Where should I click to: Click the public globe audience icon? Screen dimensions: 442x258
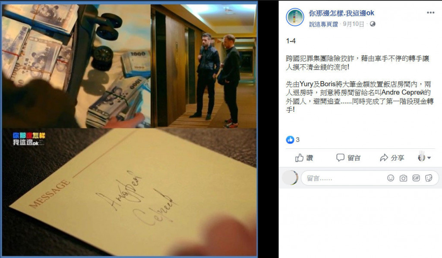tap(373, 24)
